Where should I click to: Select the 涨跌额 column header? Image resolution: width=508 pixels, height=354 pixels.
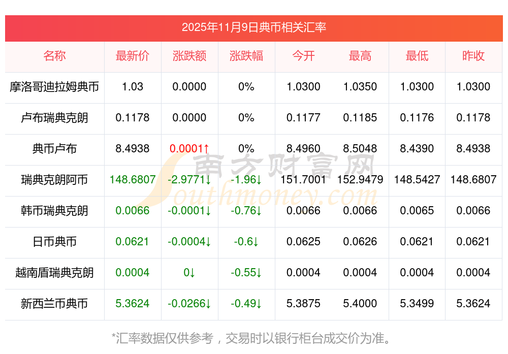(189, 56)
